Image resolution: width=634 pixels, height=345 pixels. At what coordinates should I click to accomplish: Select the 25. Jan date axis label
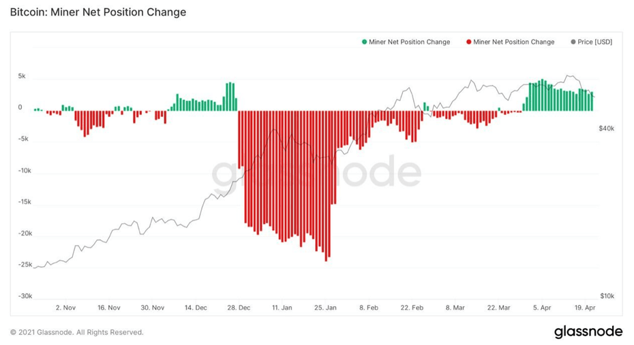[325, 308]
